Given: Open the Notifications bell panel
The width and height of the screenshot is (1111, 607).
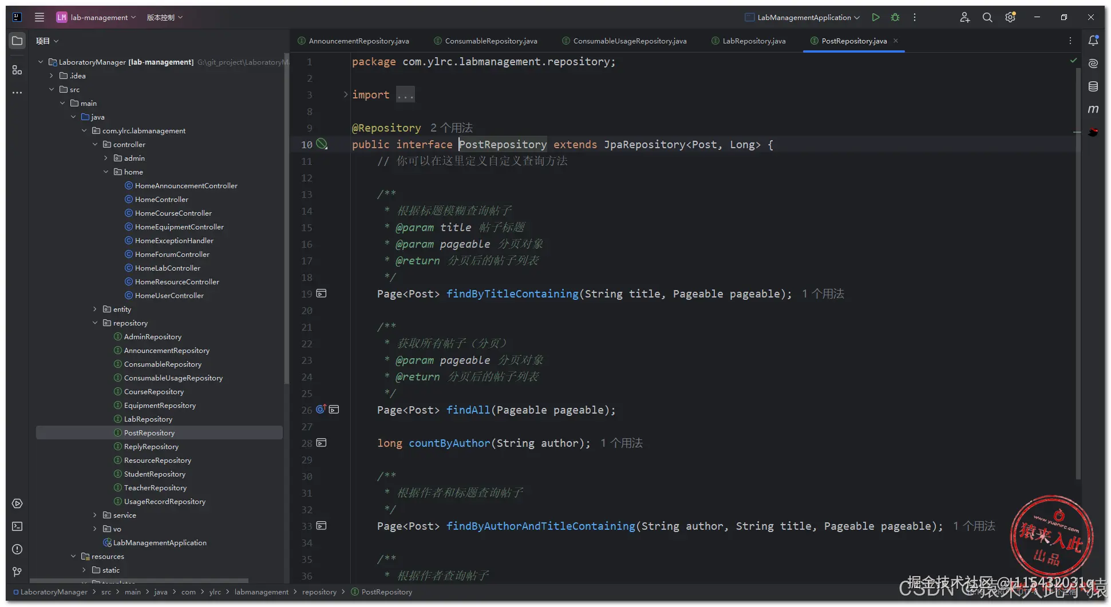Looking at the screenshot, I should coord(1093,41).
